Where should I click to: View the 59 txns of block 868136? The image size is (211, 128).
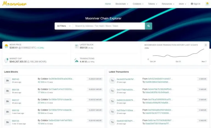point(41,113)
